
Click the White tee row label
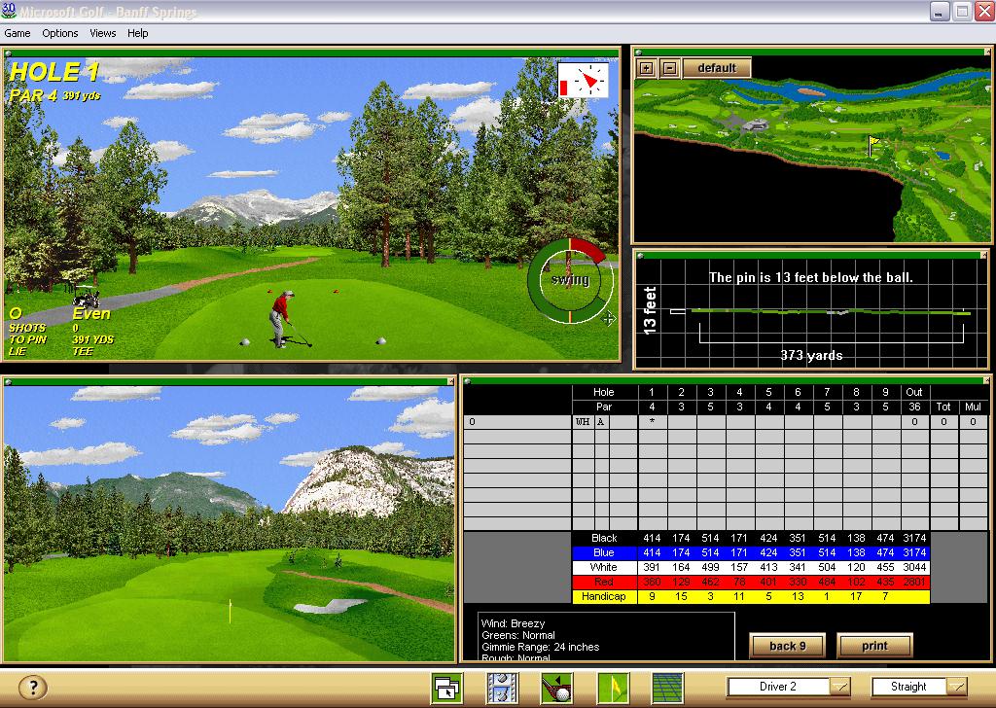tap(603, 567)
